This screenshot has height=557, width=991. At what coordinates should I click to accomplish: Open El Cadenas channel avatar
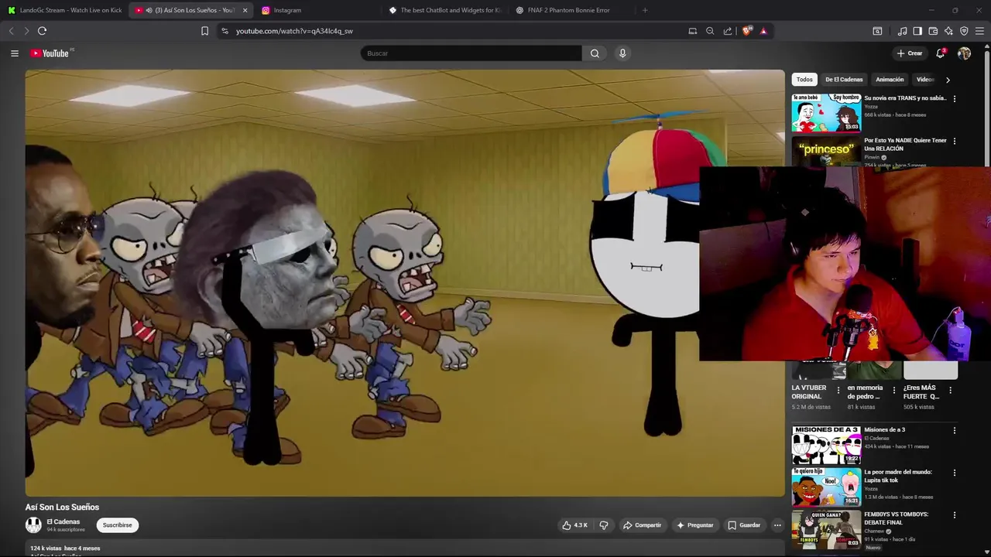click(x=33, y=525)
